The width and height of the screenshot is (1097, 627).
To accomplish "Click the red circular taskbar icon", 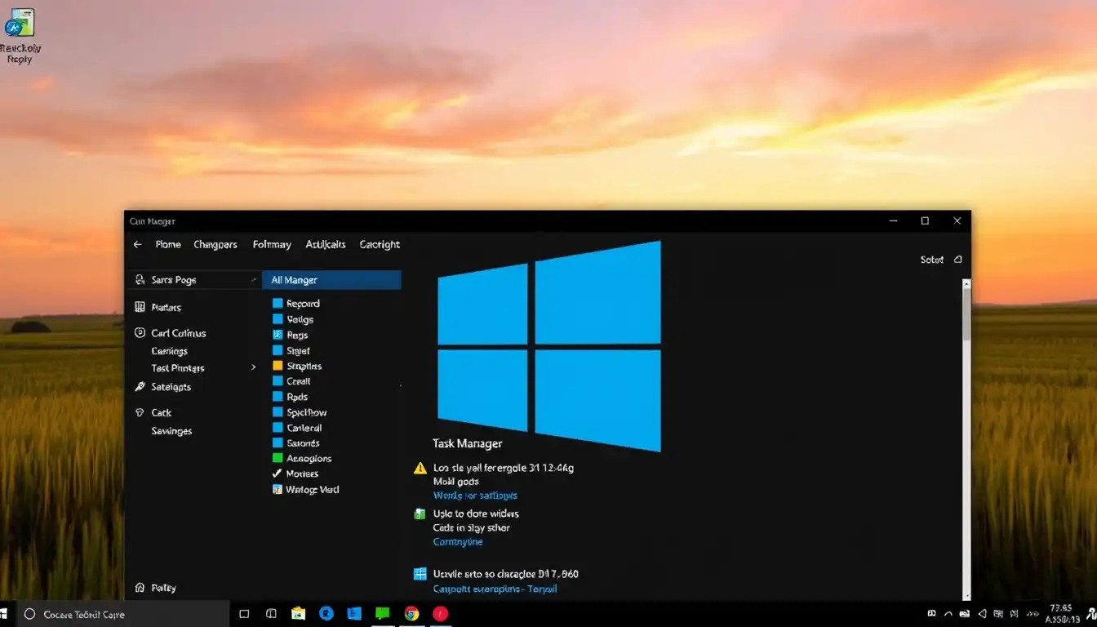I will [x=441, y=614].
